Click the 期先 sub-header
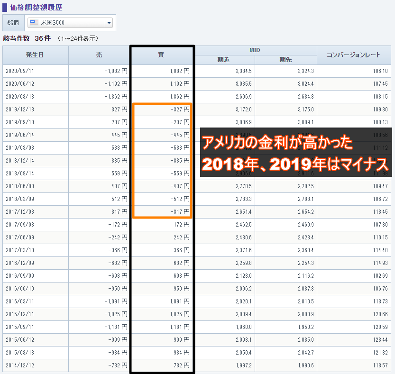The height and width of the screenshot is (374, 395). (285, 60)
